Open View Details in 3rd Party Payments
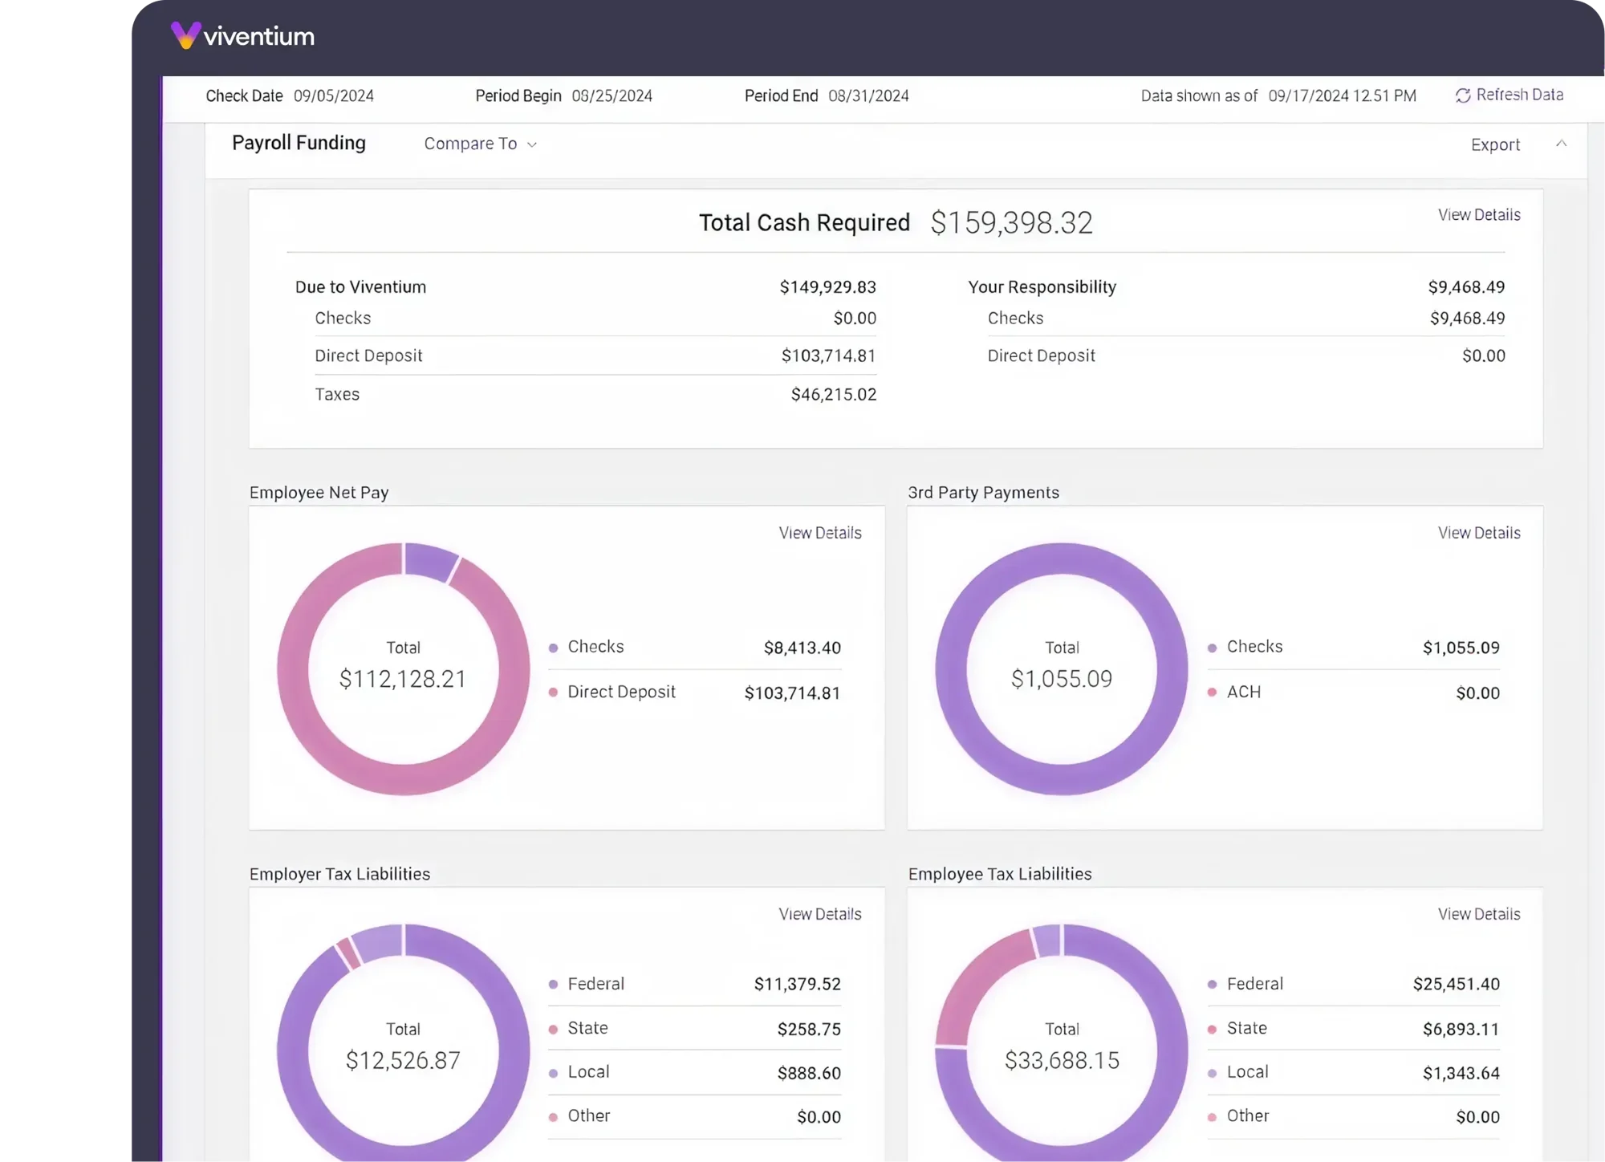 [x=1478, y=533]
